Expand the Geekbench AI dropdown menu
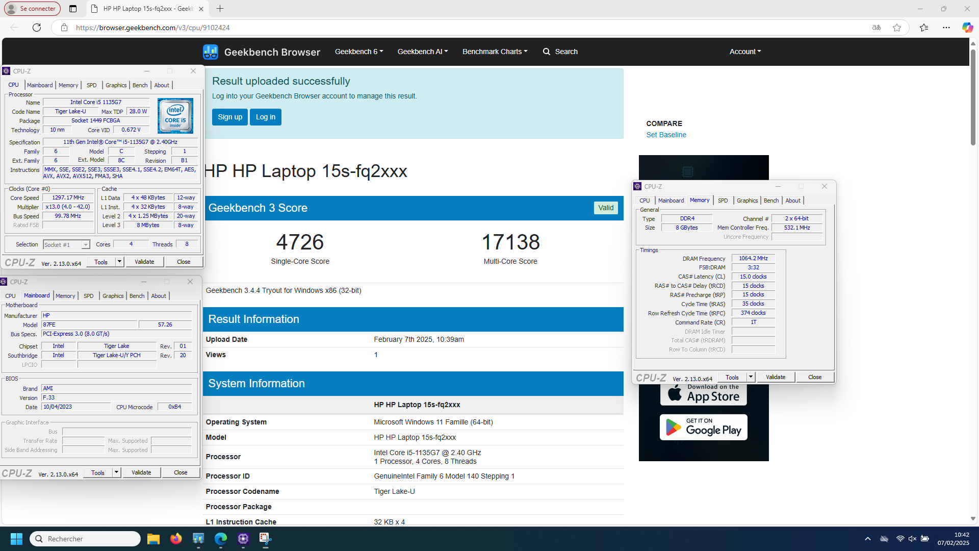The image size is (979, 551). [x=423, y=52]
